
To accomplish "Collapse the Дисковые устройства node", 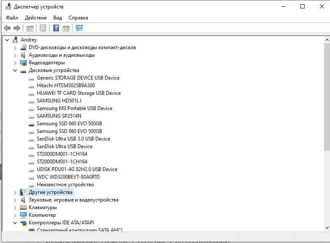I will click(15, 70).
